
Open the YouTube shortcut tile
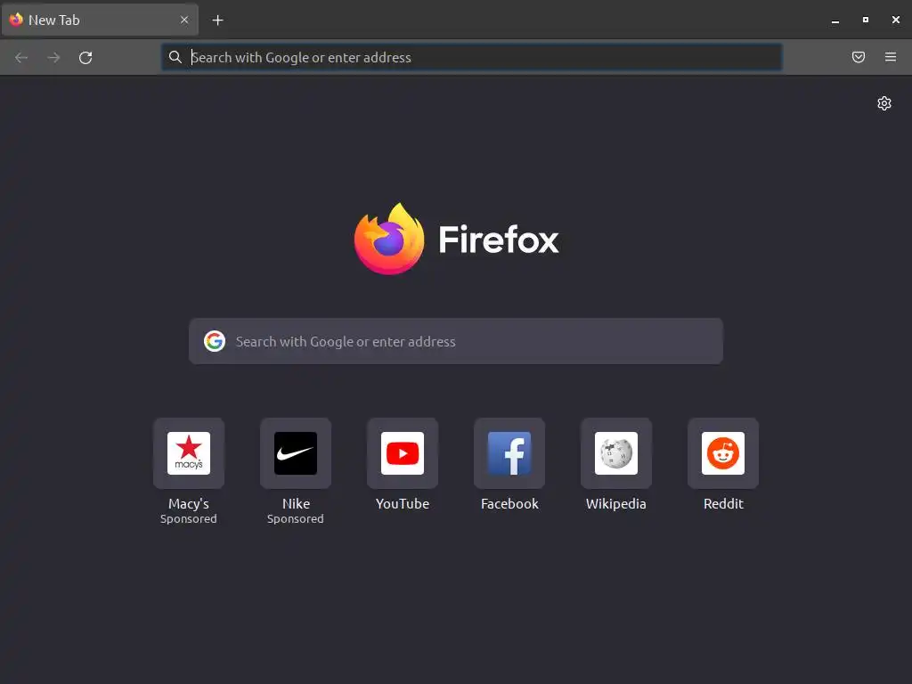click(x=403, y=453)
